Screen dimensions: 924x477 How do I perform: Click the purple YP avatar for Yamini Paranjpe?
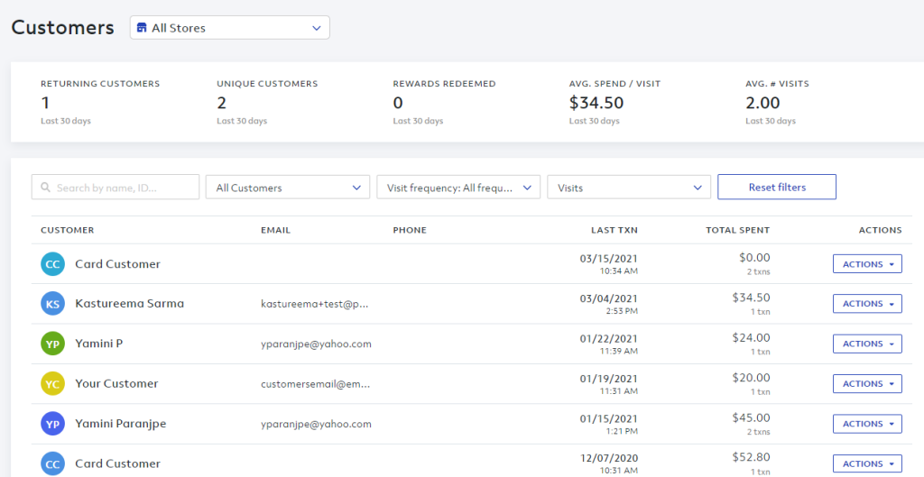point(52,424)
